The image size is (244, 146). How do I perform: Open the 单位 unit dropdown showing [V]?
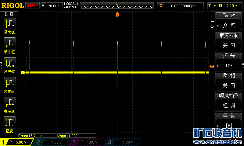pos(229,125)
